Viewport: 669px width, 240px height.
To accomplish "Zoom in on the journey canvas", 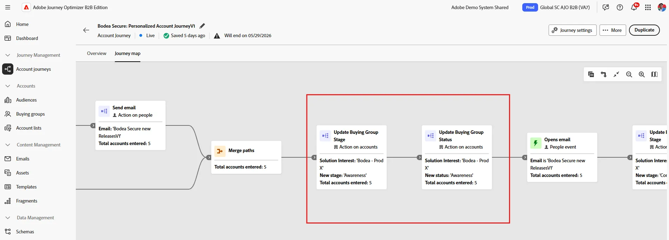I will point(642,74).
